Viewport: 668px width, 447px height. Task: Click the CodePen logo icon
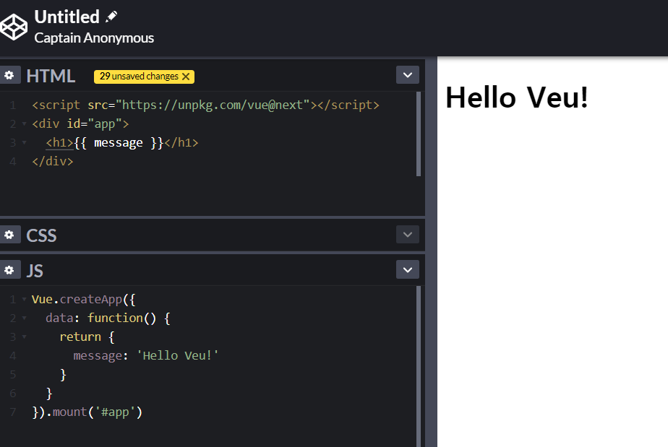(13, 27)
